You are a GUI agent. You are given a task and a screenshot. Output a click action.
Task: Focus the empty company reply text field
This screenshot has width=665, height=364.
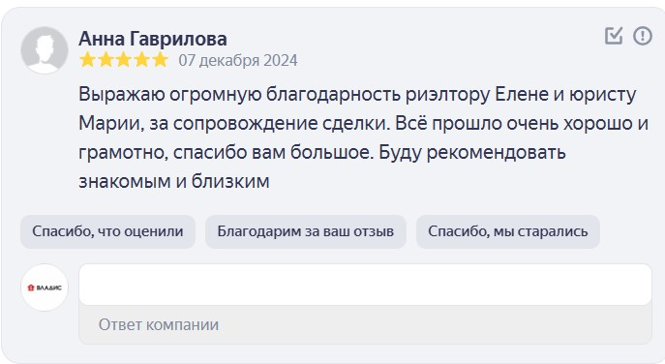click(365, 285)
